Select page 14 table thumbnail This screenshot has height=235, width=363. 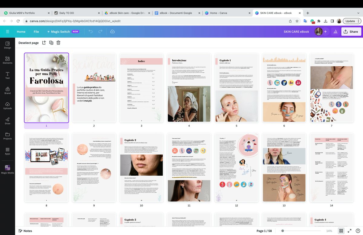(x=332, y=168)
